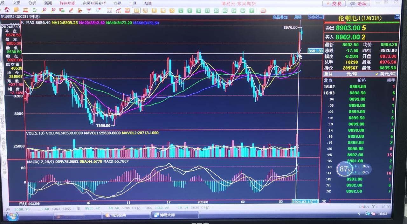This screenshot has width=407, height=224.
Task: Click the zoom out magnifier icon
Action: point(53,10)
